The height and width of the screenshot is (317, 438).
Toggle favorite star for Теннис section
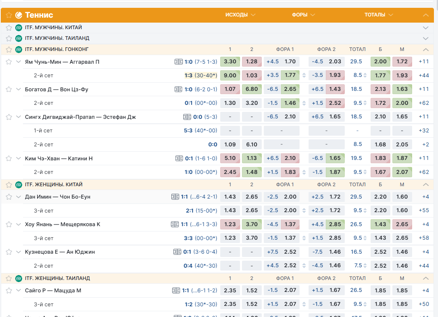click(9, 15)
